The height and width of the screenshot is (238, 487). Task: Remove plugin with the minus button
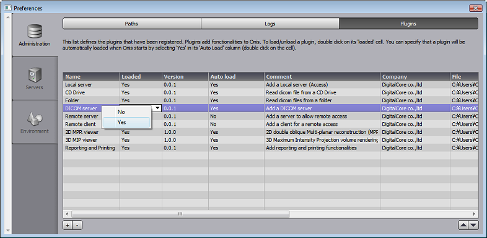click(x=77, y=225)
